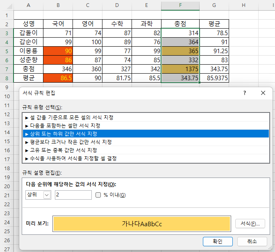Click the 평균 column header cell in G2
This screenshot has width=275, height=252.
(214, 24)
